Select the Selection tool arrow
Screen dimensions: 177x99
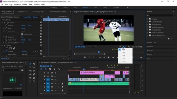pyautogui.click(x=30, y=64)
